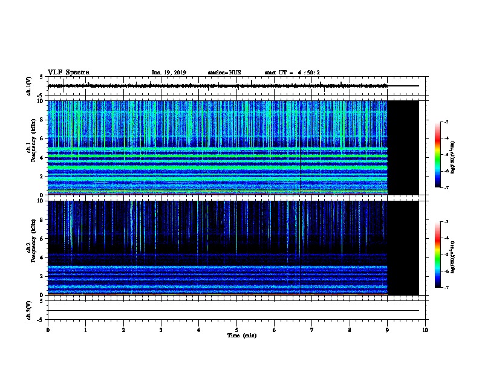Click the "Time (min)" x-axis label
Viewport: 479px width, 370px height.
click(242, 336)
